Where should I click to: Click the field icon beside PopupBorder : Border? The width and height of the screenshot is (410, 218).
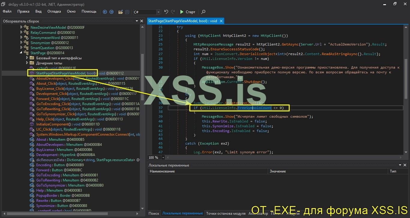[x=32, y=196]
